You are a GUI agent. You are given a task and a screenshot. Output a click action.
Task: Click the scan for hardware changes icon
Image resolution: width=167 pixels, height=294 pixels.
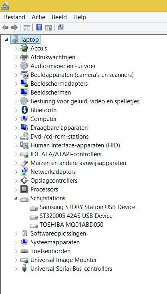[61, 28]
